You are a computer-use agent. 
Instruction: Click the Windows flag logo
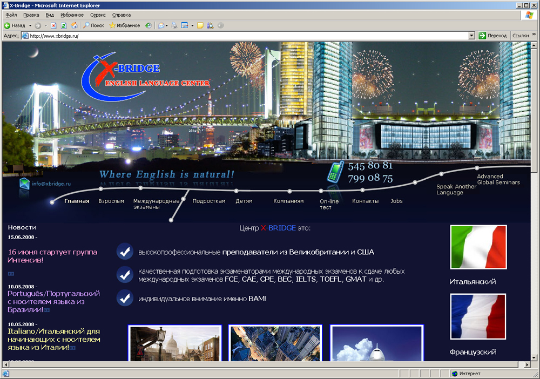coord(529,15)
